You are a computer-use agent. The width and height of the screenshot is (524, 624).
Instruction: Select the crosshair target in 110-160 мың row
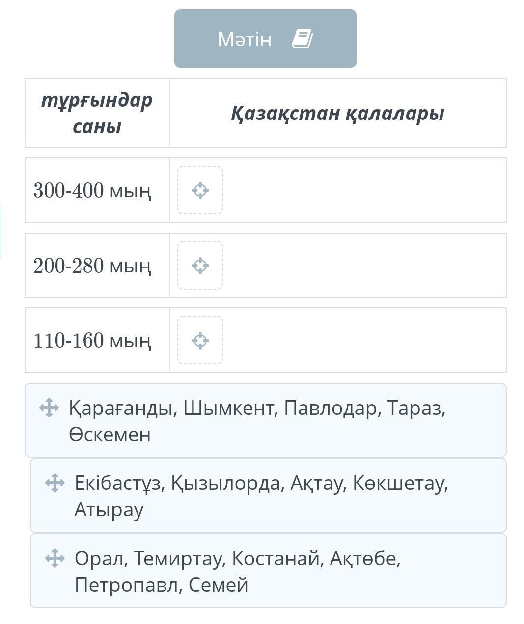pyautogui.click(x=200, y=340)
